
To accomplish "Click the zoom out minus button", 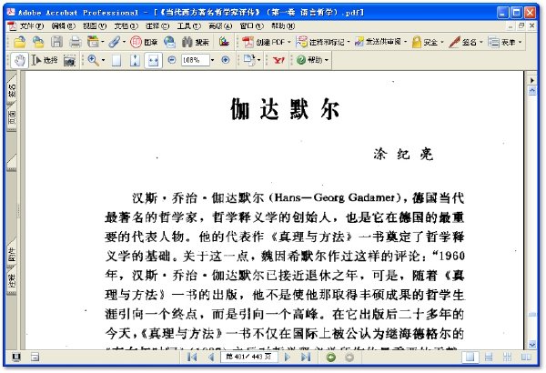I will pos(172,60).
